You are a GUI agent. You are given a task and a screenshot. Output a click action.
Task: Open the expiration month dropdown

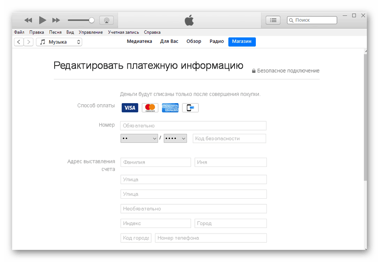(x=139, y=138)
